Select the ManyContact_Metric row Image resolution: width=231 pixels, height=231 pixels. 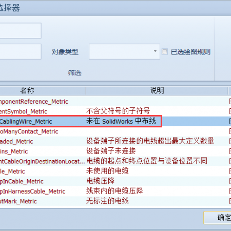115,131
